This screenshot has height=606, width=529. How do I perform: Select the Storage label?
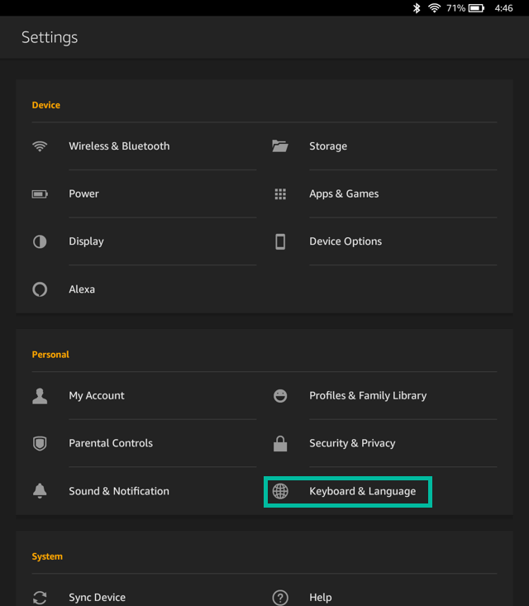(x=328, y=146)
